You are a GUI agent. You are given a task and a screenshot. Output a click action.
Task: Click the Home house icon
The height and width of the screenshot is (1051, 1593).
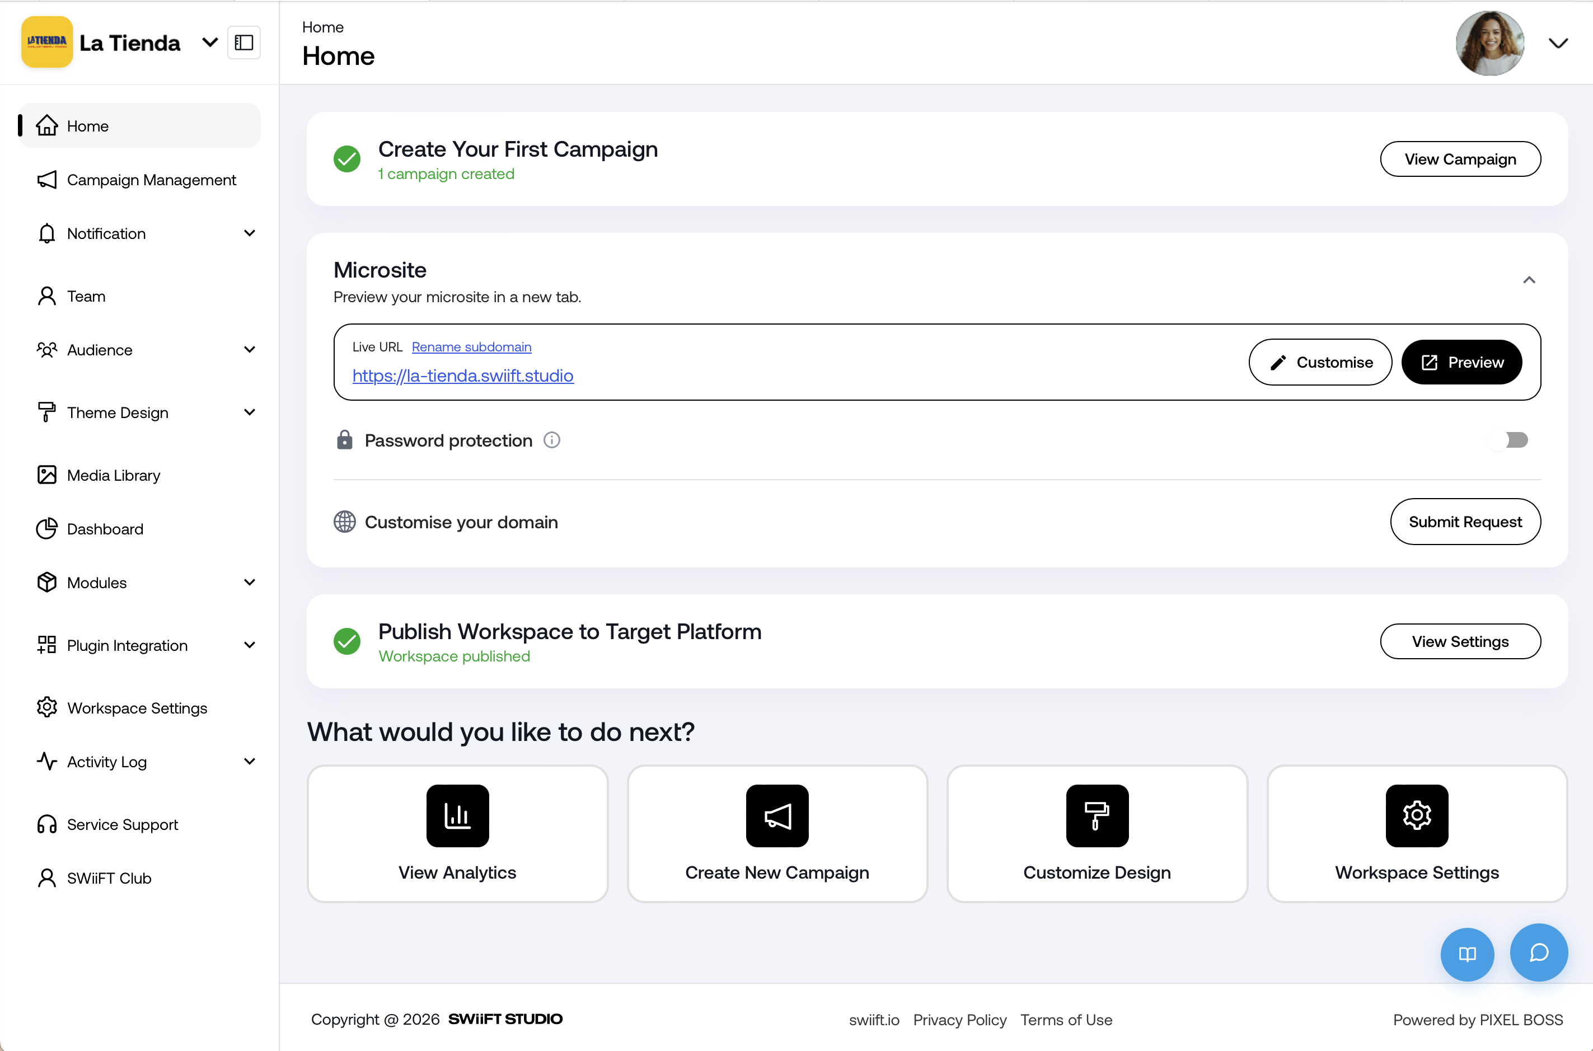pyautogui.click(x=47, y=125)
